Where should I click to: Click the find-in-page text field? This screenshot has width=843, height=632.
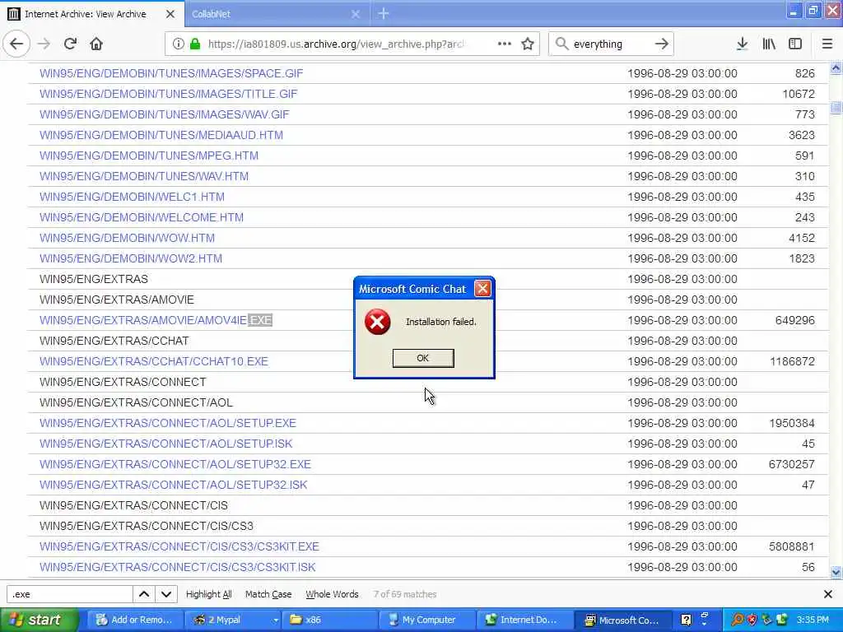(69, 594)
